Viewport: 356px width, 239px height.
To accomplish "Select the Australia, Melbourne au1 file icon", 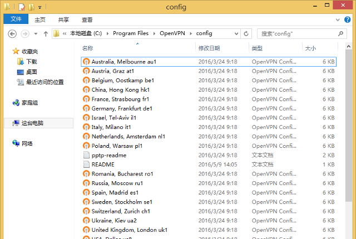I will pos(86,62).
